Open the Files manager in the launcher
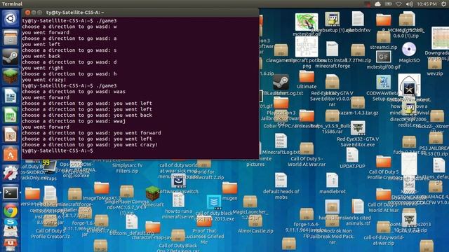The image size is (449, 252). (x=11, y=37)
